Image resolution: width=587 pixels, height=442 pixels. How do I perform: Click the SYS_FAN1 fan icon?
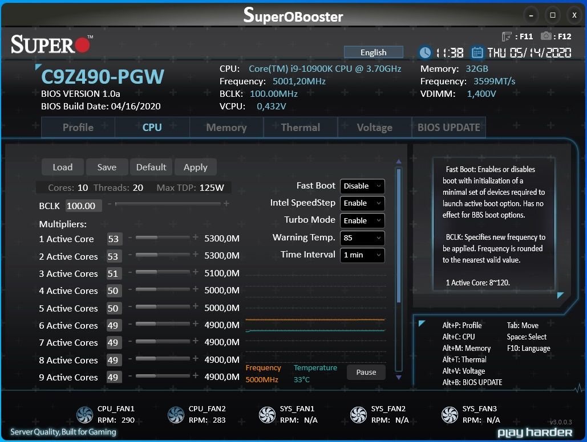268,415
